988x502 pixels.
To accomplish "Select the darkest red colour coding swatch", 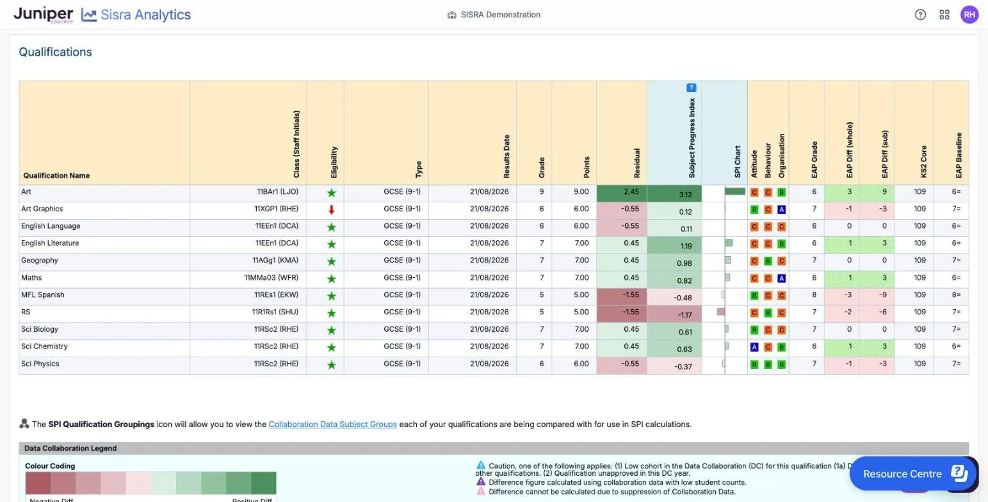I will [x=38, y=483].
